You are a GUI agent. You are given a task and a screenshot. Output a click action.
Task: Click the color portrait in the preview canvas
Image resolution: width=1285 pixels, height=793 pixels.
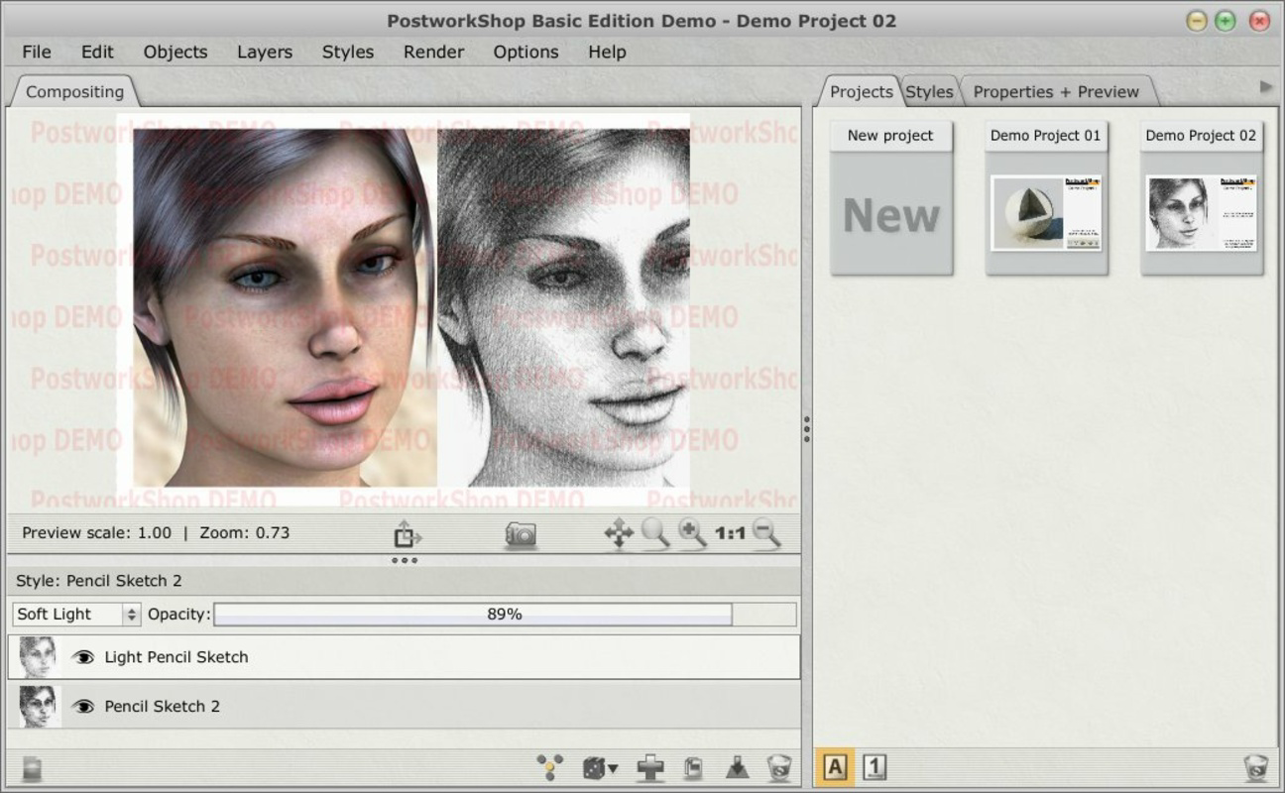[285, 307]
